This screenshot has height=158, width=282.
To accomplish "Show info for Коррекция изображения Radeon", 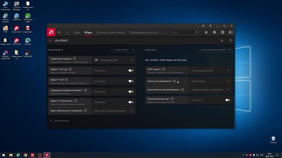I will [85, 90].
